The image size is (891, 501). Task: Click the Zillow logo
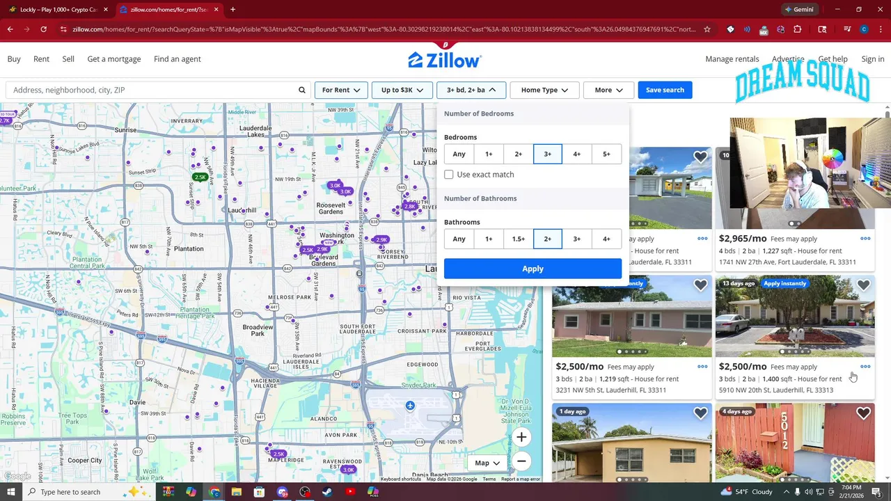tap(444, 59)
